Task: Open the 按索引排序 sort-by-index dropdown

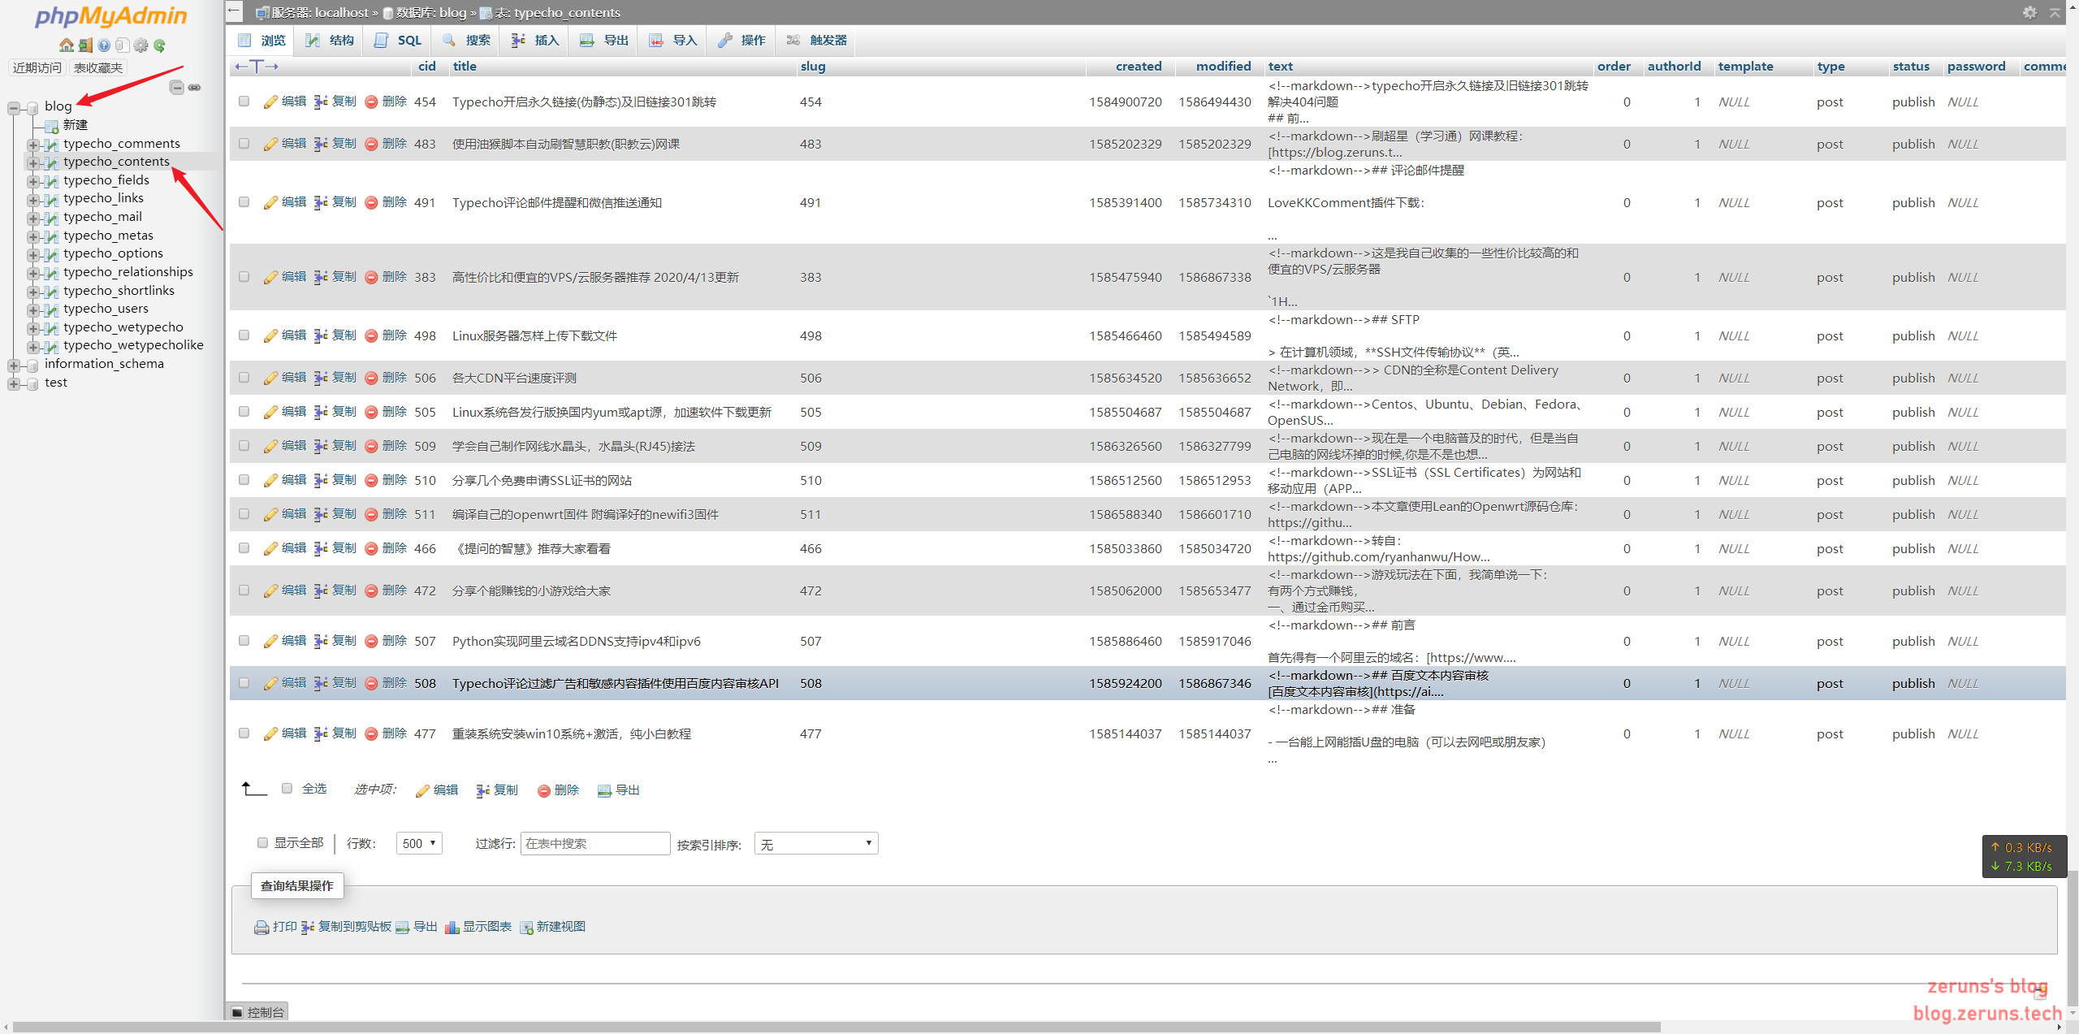Action: click(816, 843)
